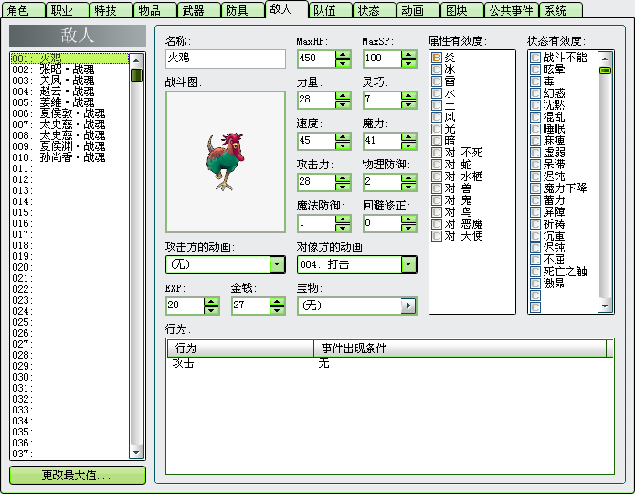Screen dimensions: 635x494
Task: Select enemy 010: 孙尚香·战魂
Action: coord(69,157)
